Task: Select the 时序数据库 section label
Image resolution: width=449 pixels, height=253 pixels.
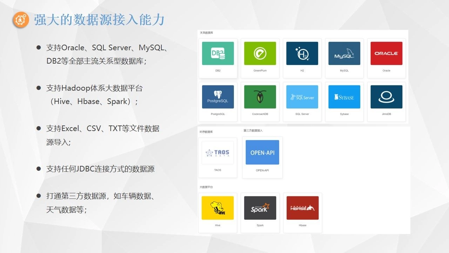Action: tap(206, 132)
